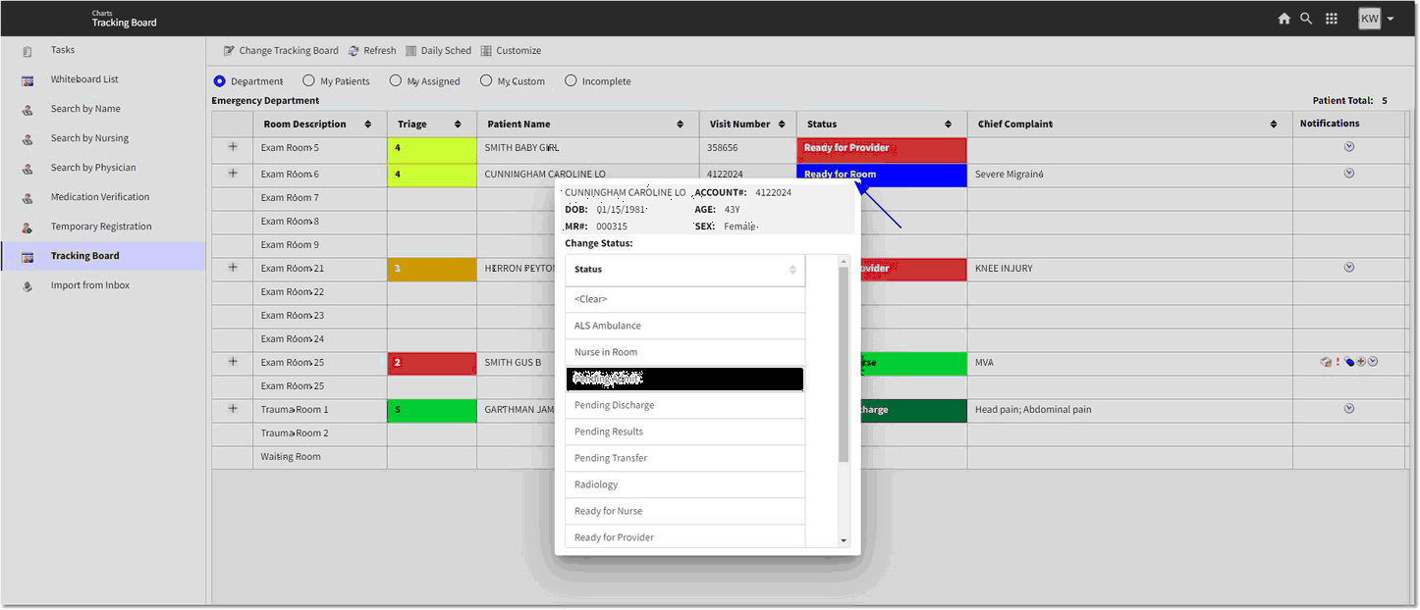Click triage level 4 cell for Smith Baby Girl
This screenshot has width=1420, height=610.
point(432,149)
